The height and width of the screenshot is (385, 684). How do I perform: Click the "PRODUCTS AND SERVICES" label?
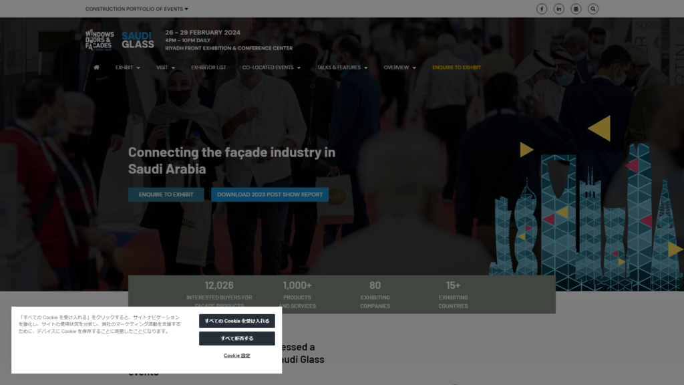point(297,301)
